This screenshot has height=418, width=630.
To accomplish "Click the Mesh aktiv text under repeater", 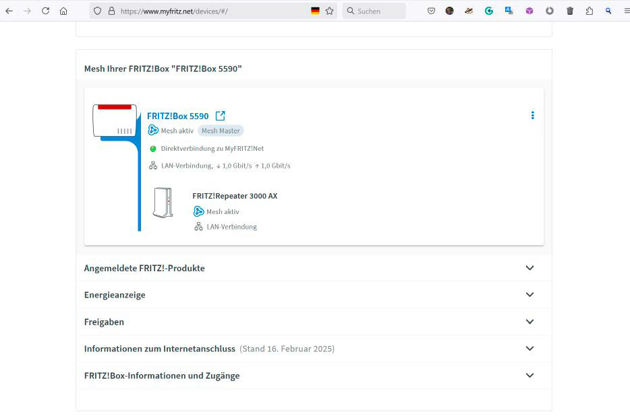I will [223, 211].
